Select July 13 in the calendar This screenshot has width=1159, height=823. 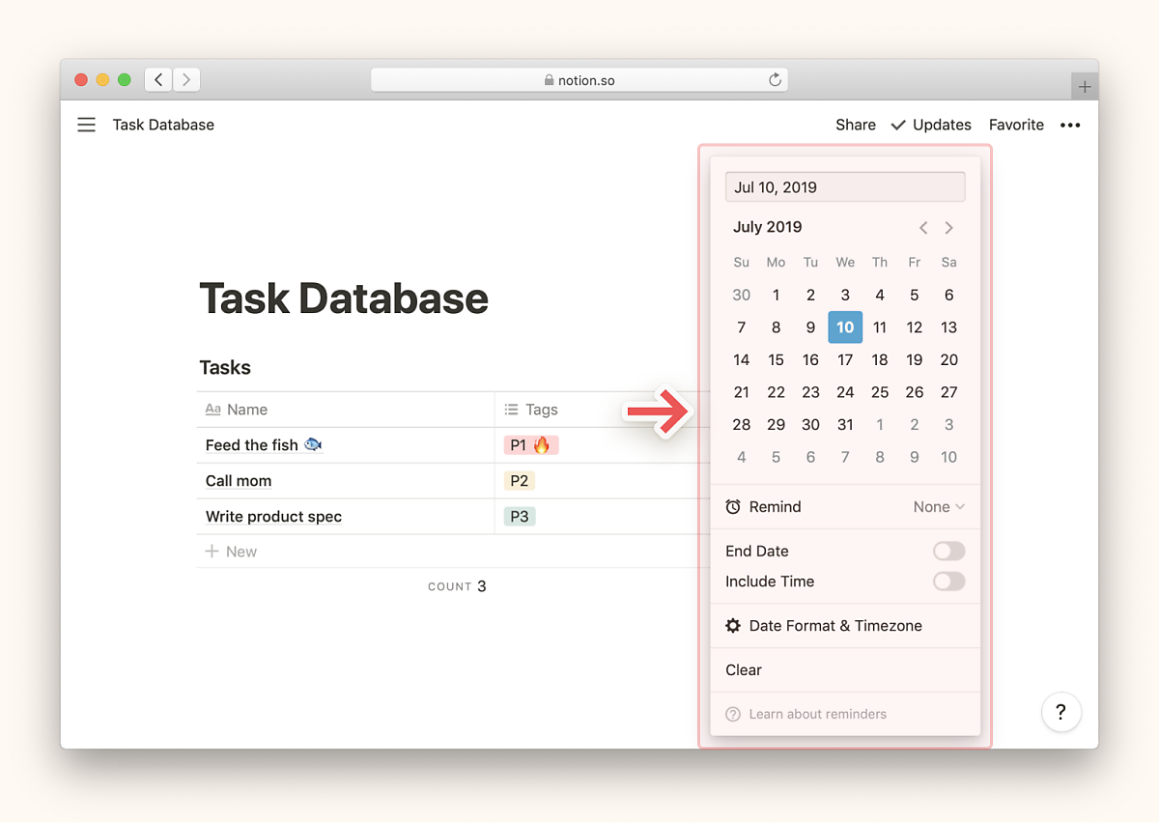pos(948,327)
